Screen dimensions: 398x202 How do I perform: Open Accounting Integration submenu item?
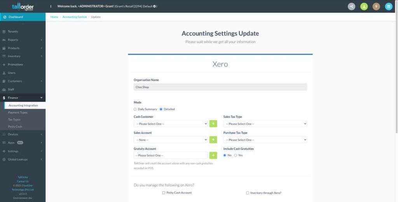[25, 105]
